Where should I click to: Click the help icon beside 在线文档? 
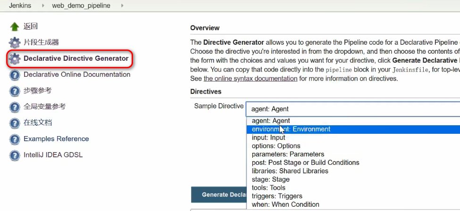pos(14,123)
